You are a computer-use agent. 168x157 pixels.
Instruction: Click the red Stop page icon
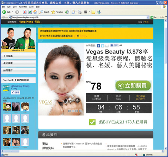click(25, 12)
